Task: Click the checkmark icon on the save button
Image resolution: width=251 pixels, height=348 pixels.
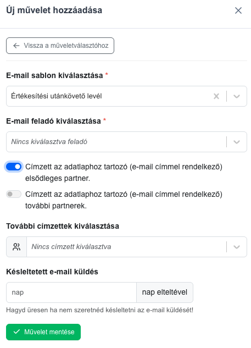Action: [x=16, y=332]
